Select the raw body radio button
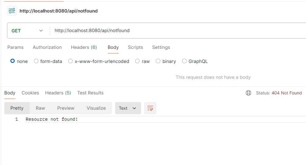Viewport: 306px width, 165px height. [x=137, y=61]
